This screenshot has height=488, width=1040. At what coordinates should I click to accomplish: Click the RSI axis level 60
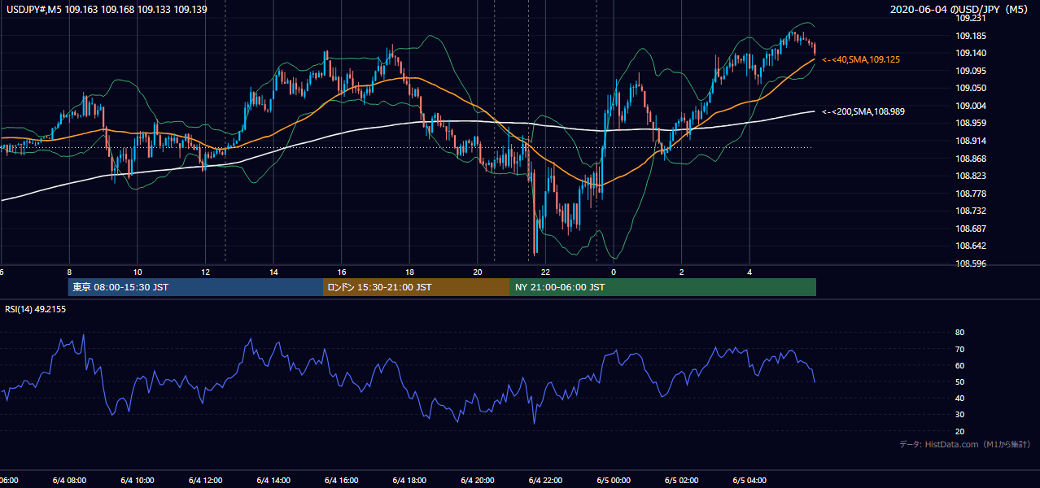point(960,365)
